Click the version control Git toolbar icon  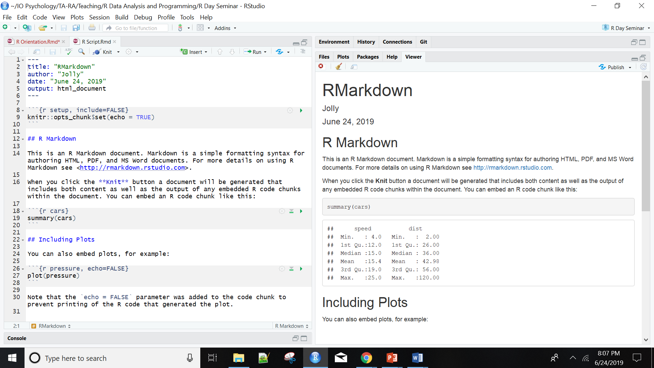(x=181, y=28)
